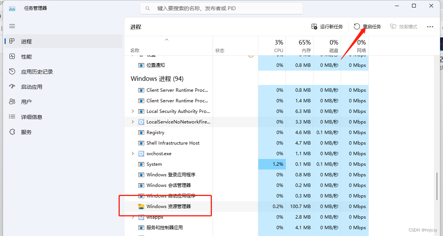The height and width of the screenshot is (236, 443).
Task: Open the hamburger navigation menu
Action: point(12,26)
